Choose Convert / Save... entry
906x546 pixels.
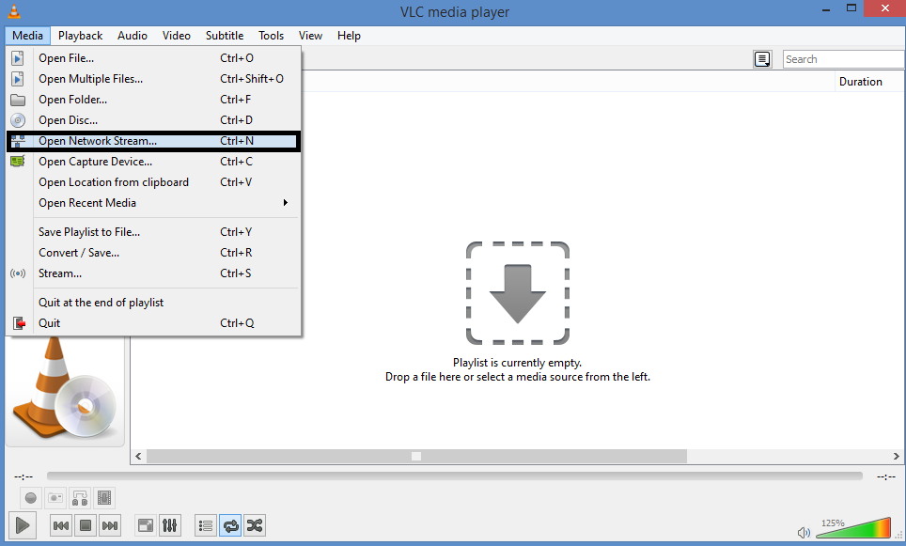click(x=154, y=253)
